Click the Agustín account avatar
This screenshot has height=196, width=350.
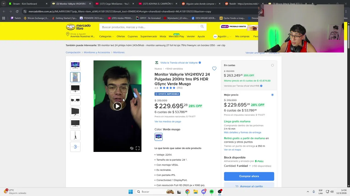click(215, 36)
